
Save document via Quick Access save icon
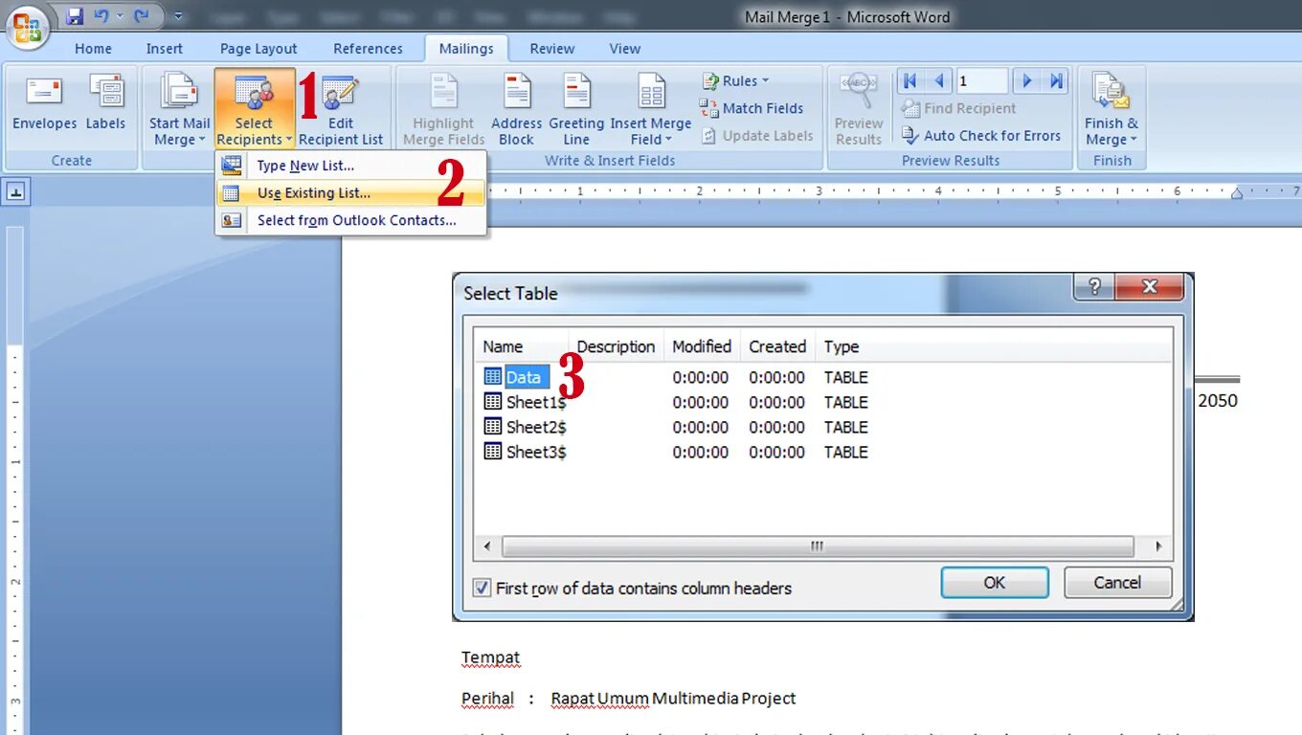(x=75, y=16)
